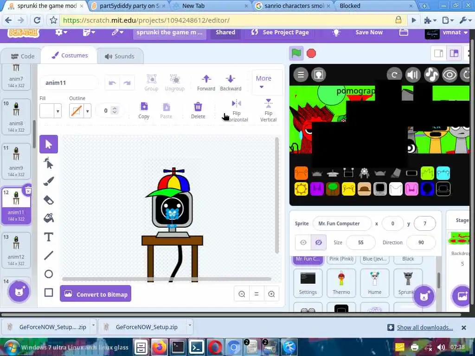The height and width of the screenshot is (356, 475).
Task: Reset paint canvas zoom
Action: coord(256,294)
